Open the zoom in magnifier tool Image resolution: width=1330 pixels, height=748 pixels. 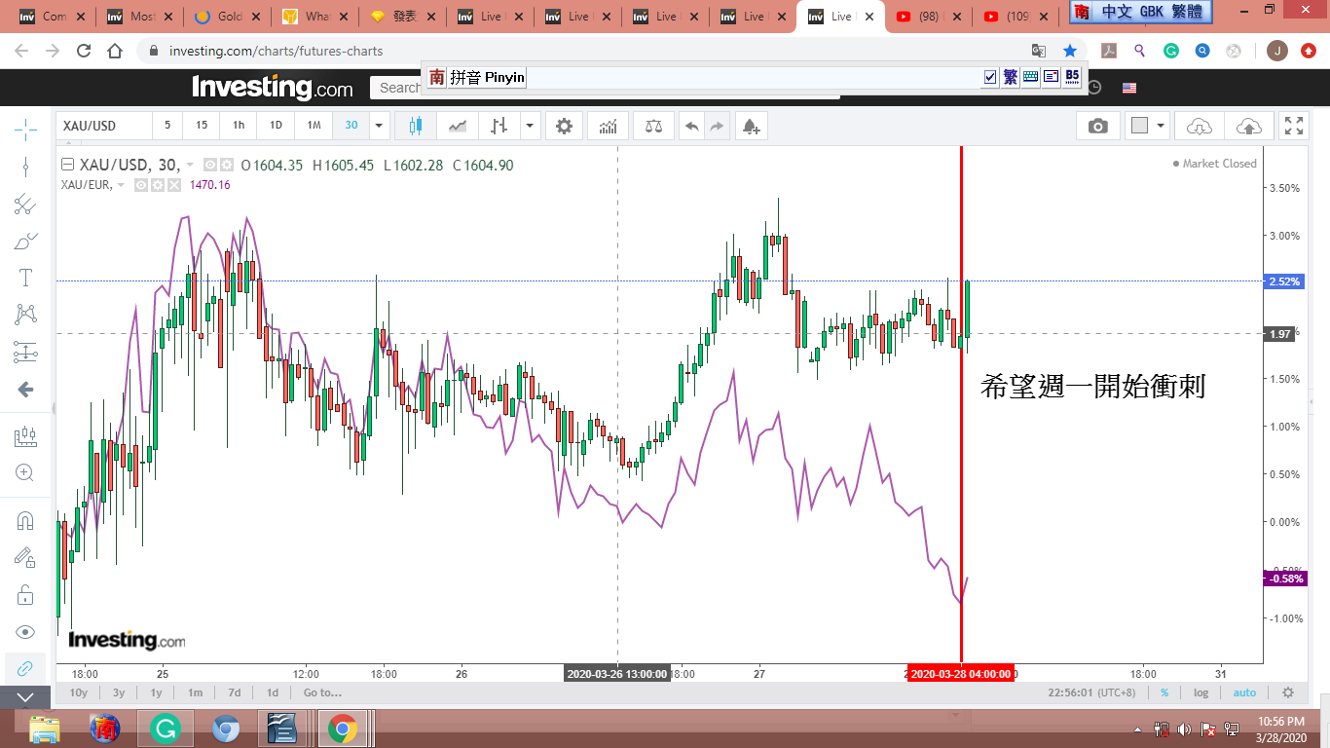pos(25,473)
